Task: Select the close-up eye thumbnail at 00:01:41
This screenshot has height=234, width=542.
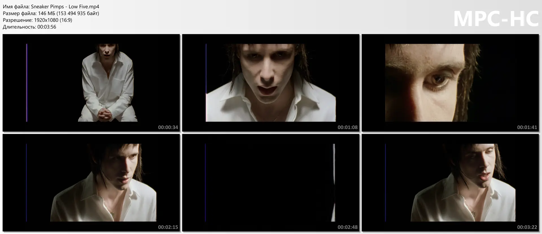Action: pos(450,83)
